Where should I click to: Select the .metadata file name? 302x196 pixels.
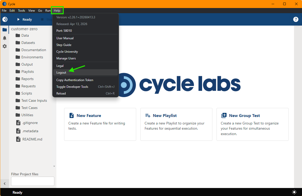30,131
